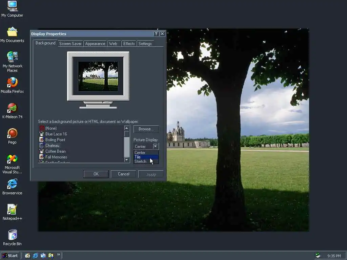Expand the quick launch overflow chevron
347x260 pixels.
pyautogui.click(x=58, y=255)
